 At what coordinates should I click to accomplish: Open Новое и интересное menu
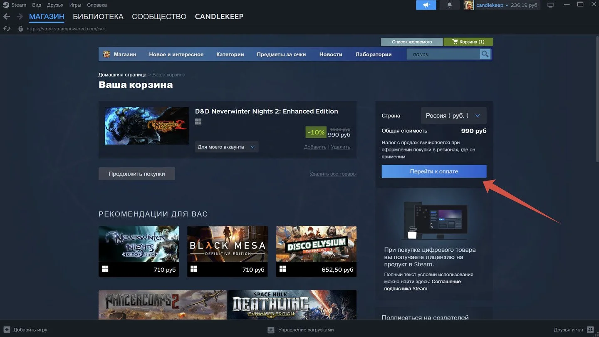(x=176, y=54)
